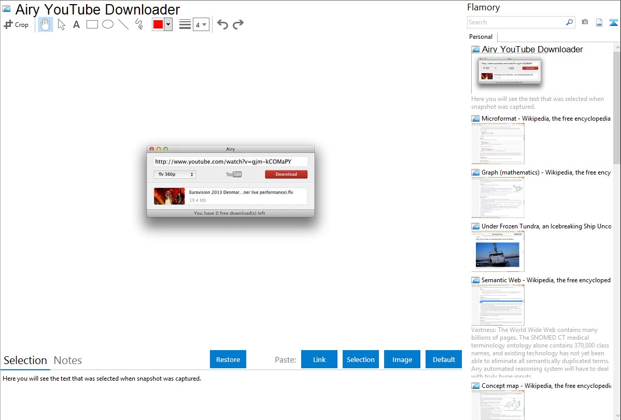Open the color picker dropdown arrow
The height and width of the screenshot is (420, 621).
168,24
